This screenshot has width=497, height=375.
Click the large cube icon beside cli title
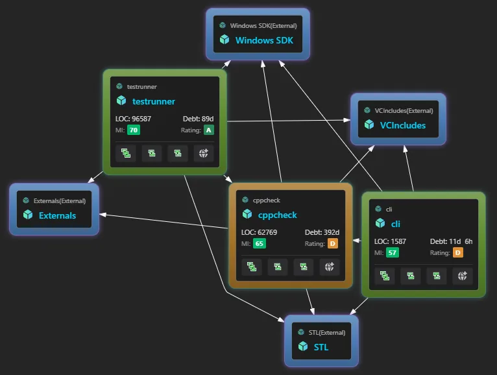click(380, 223)
